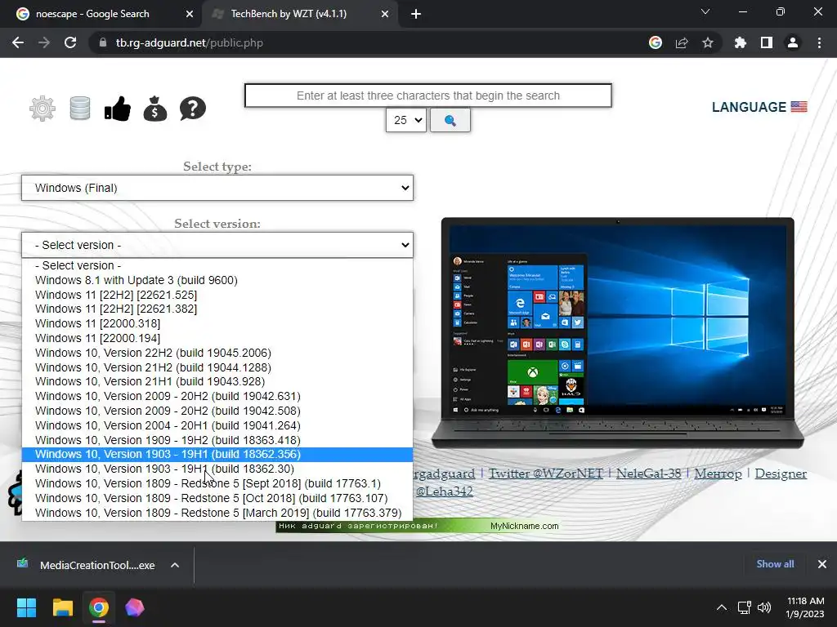Click Chrome icon on taskbar
Screen dimensions: 837x627
99,607
